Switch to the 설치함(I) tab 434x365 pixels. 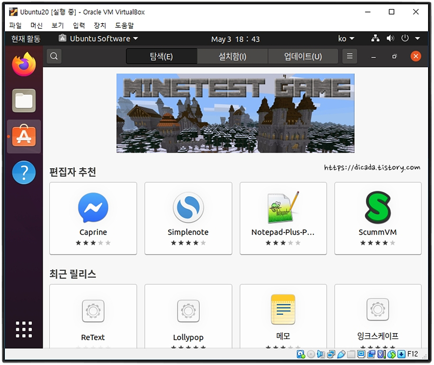[233, 56]
